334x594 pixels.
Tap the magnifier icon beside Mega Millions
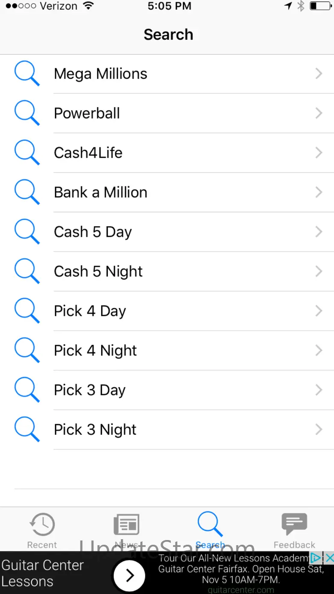(x=27, y=74)
